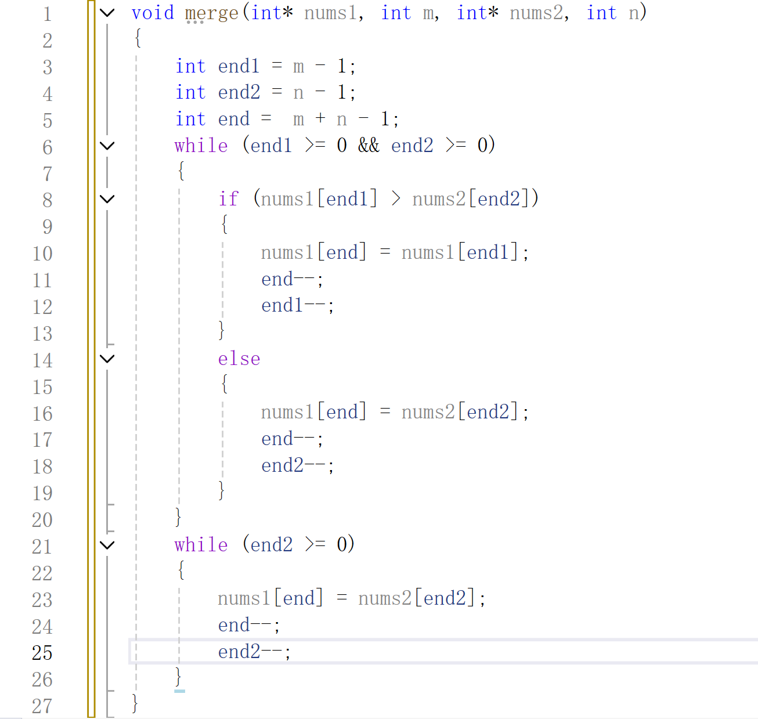
Task: Click the 'else' keyword on line 14
Action: pos(239,359)
